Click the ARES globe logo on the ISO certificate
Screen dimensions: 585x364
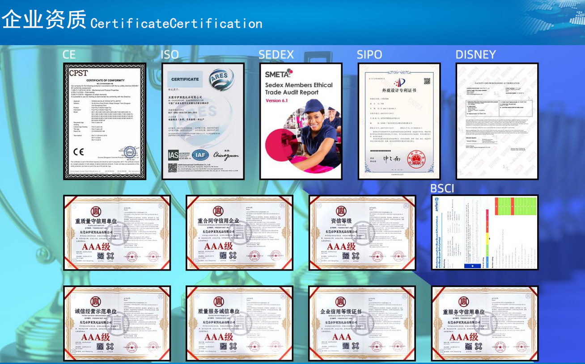point(221,79)
